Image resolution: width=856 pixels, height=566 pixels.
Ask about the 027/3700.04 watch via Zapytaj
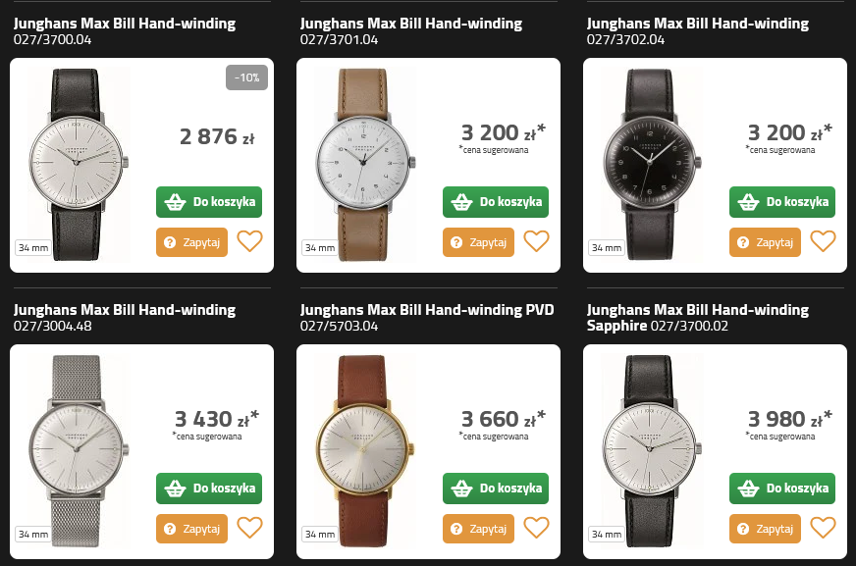pyautogui.click(x=191, y=242)
